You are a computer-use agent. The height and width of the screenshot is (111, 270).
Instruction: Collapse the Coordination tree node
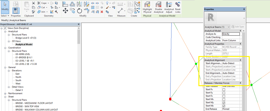pyautogui.click(x=5, y=48)
